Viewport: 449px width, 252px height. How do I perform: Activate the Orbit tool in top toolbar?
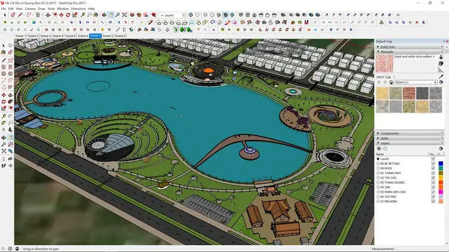(104, 15)
